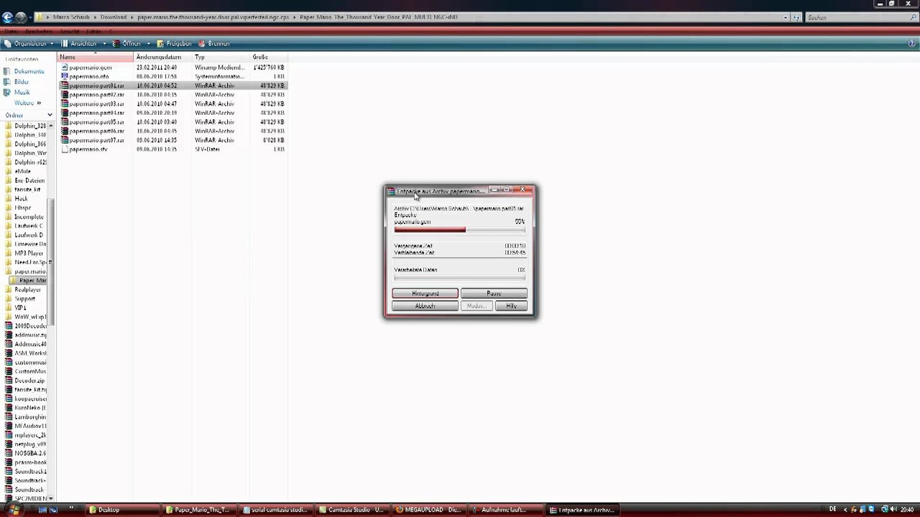Open the Extras menu
The height and width of the screenshot is (517, 920).
(x=93, y=32)
